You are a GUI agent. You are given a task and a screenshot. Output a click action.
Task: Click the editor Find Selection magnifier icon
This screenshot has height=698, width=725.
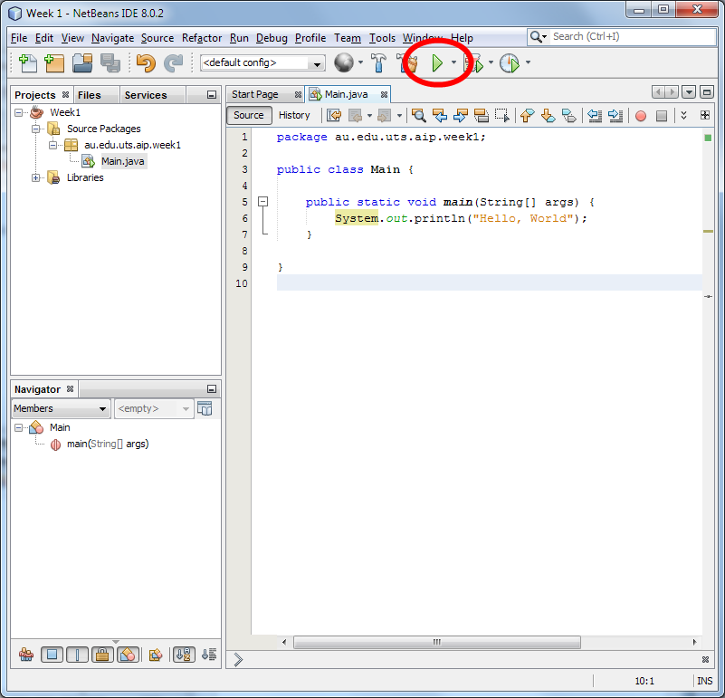point(418,116)
